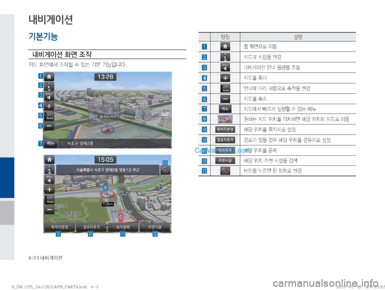385x290 pixels.
Task: Select the footer text 4-2 | 내비게이션
Action: (x=45, y=258)
